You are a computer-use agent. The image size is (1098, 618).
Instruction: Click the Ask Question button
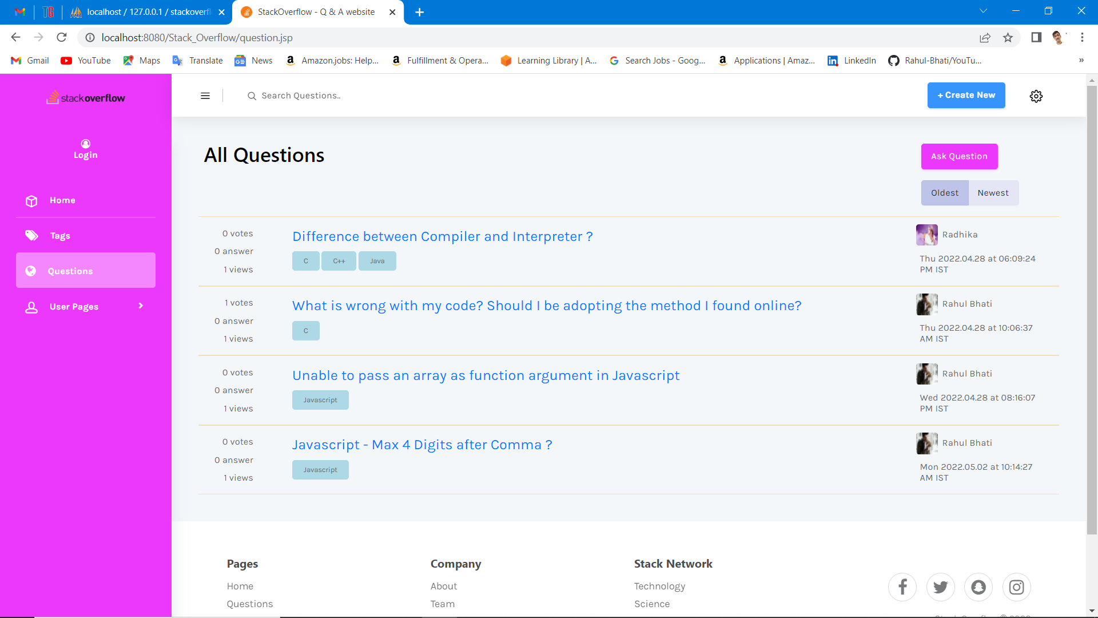click(x=959, y=156)
